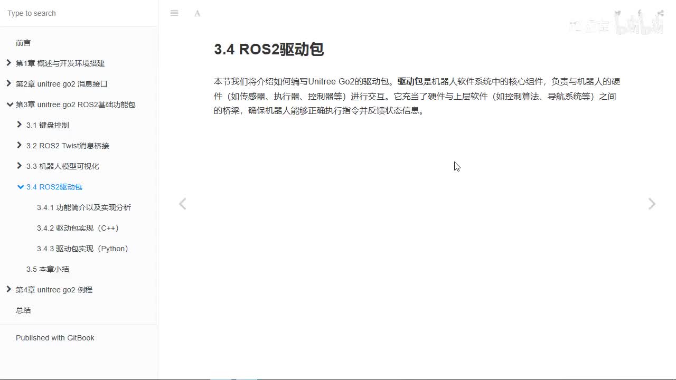Viewport: 676px width, 380px height.
Task: Open 第1章 概述与开发环境搭建
Action: (x=60, y=63)
